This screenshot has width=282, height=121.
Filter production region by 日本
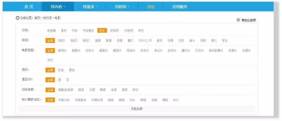coord(132,100)
